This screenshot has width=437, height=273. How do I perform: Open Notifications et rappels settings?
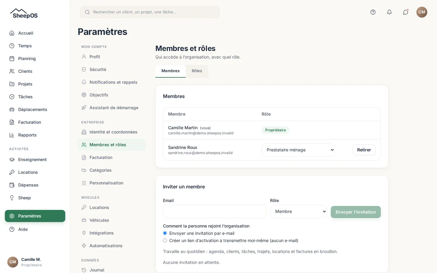(x=112, y=82)
